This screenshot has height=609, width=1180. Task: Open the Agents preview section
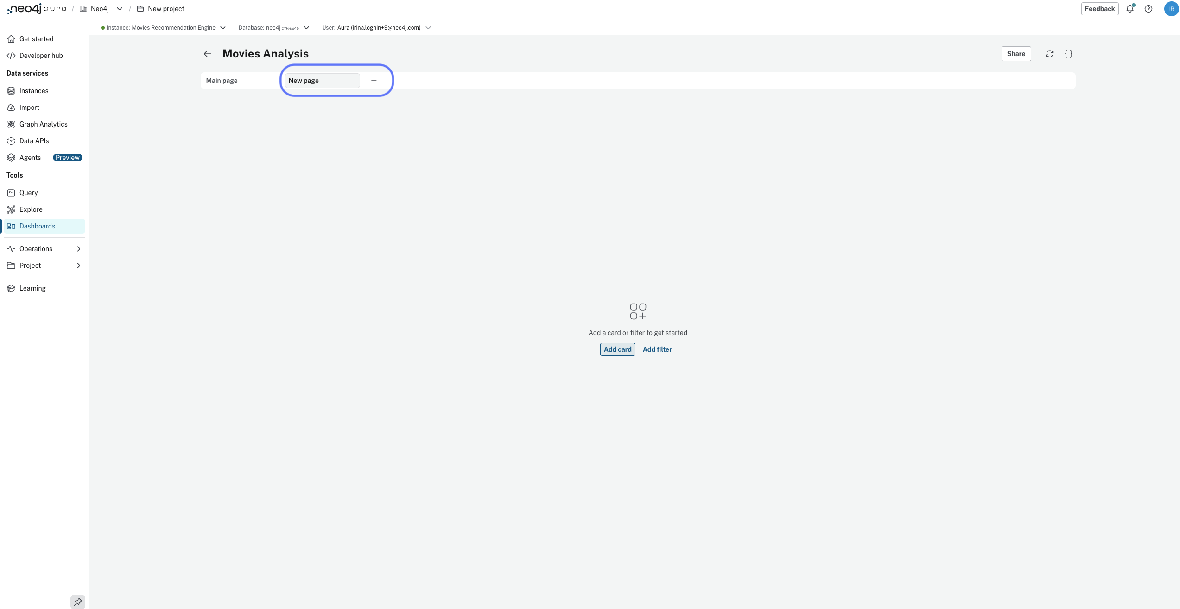30,157
